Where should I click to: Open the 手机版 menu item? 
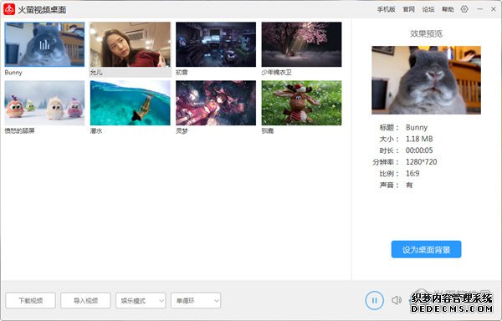386,9
